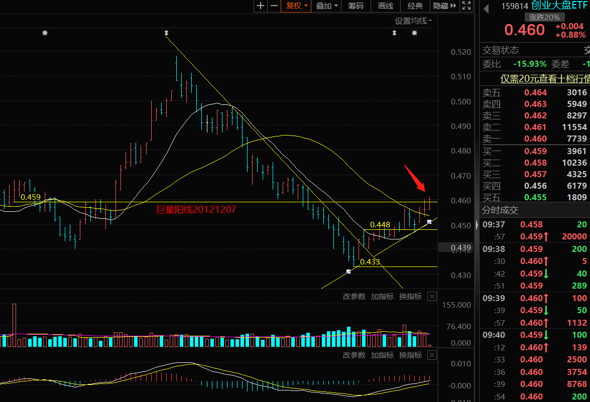The width and height of the screenshot is (590, 402).
Task: Click 改参数 in the volume panel
Action: [x=354, y=297]
